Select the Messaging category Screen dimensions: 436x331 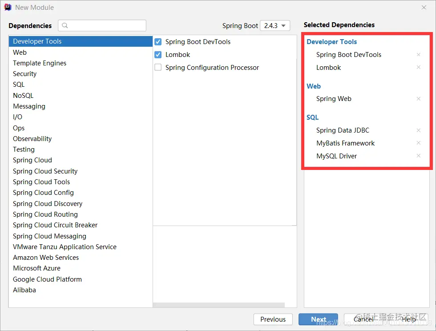click(x=81, y=106)
